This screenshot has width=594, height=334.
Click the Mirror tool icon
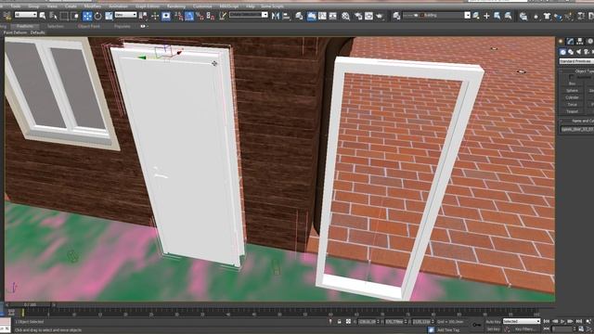[276, 16]
